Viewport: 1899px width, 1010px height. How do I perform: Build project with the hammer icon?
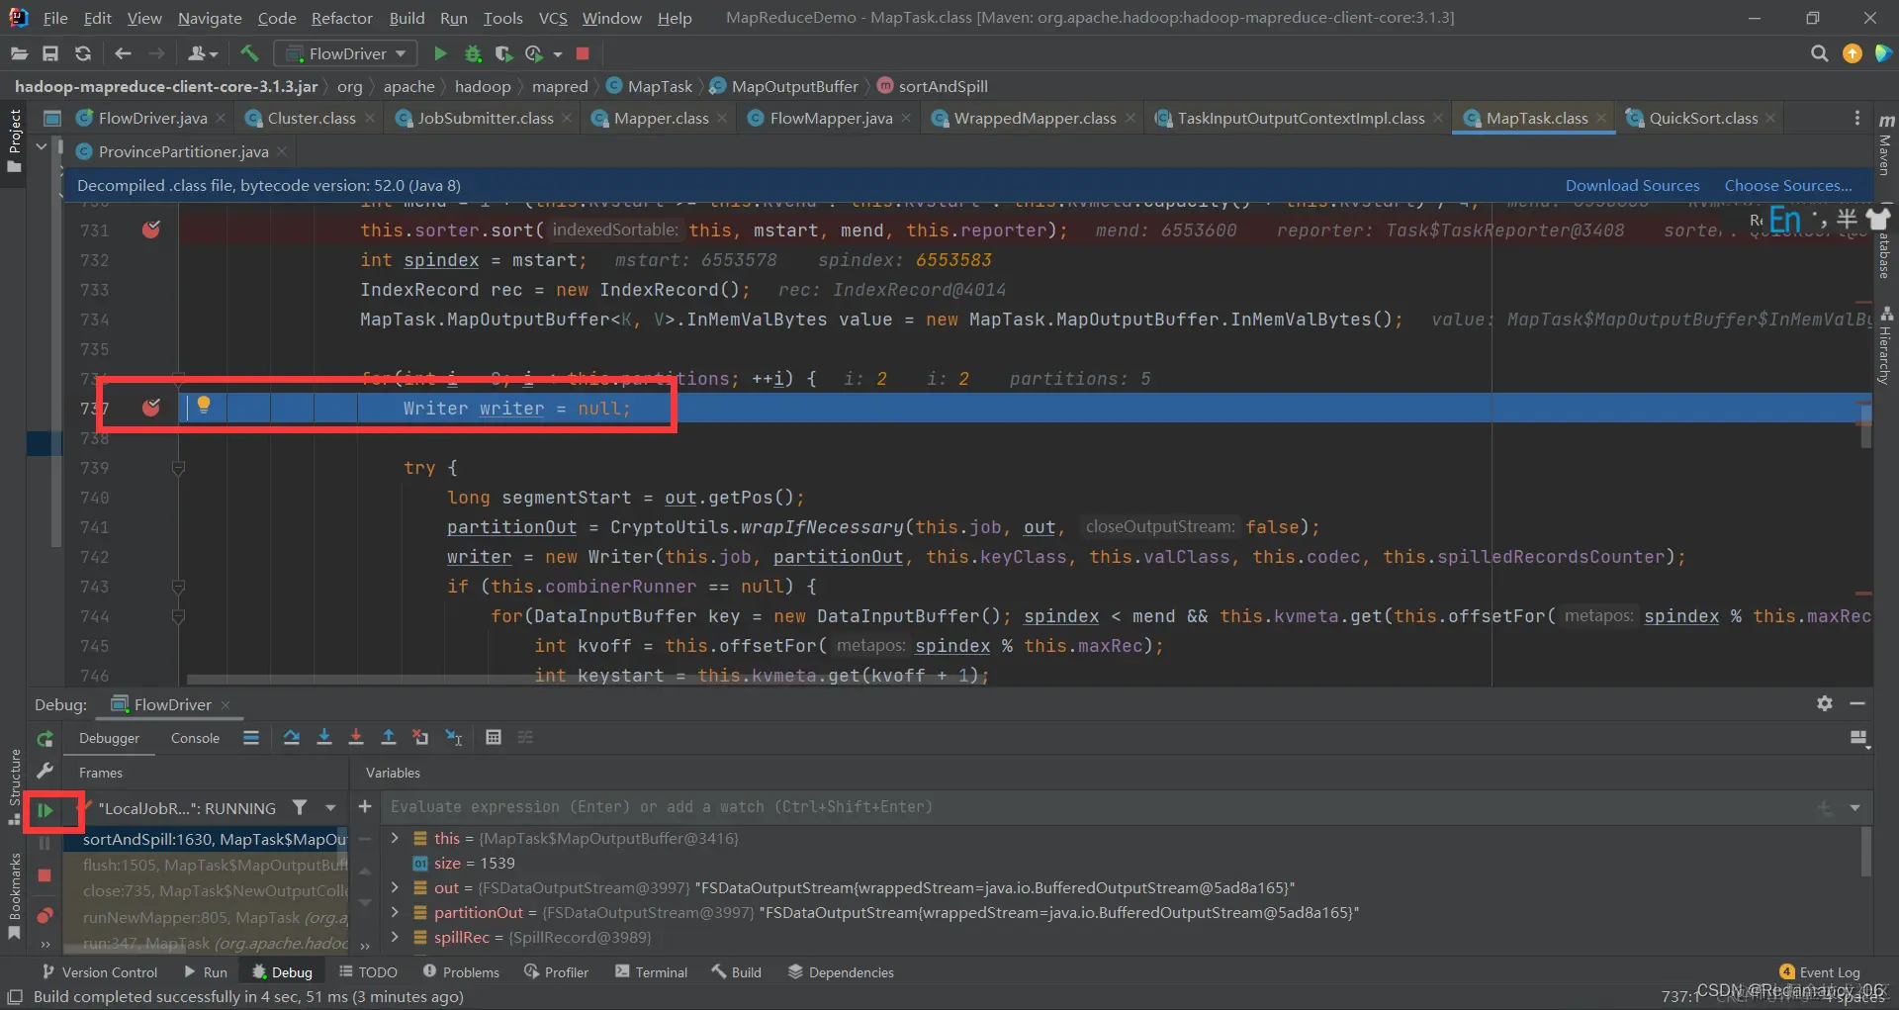point(249,53)
